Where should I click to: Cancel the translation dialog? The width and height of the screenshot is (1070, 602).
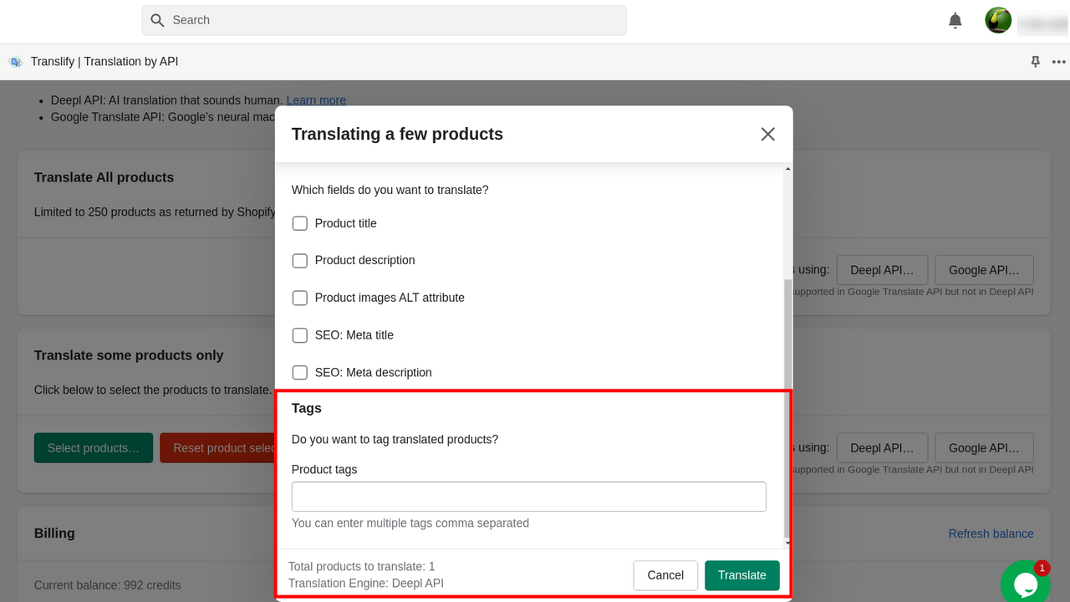tap(665, 575)
